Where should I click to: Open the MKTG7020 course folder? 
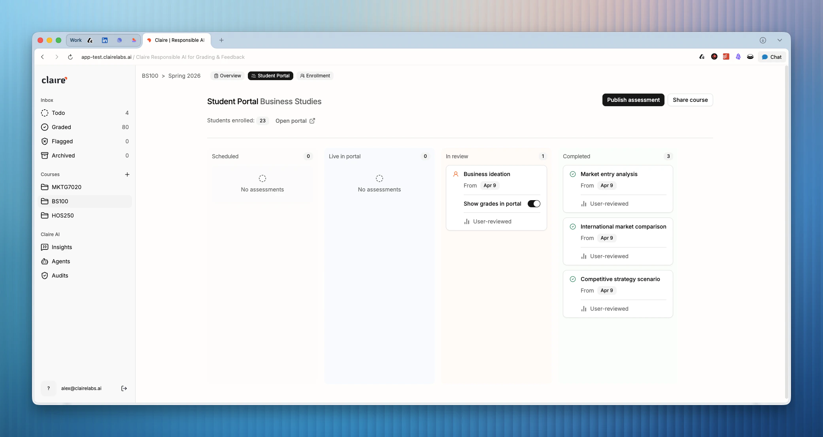[x=66, y=187]
